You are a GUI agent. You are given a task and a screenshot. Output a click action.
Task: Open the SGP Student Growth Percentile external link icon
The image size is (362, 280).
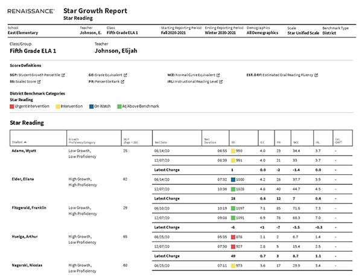63,75
